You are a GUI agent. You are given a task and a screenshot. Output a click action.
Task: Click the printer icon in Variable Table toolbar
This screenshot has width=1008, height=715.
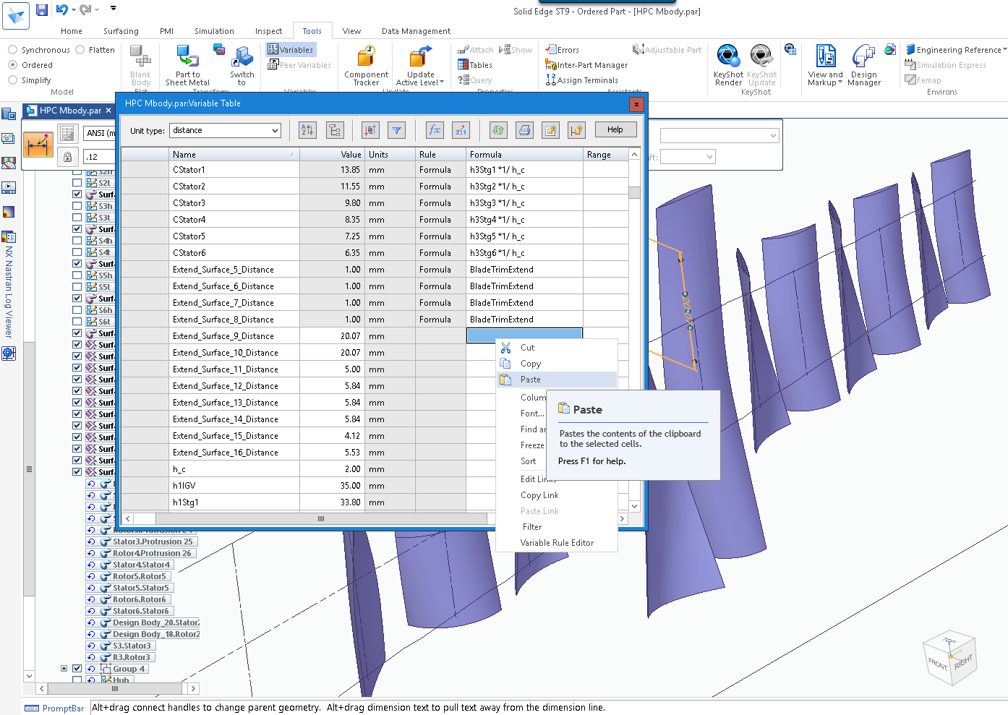[524, 130]
